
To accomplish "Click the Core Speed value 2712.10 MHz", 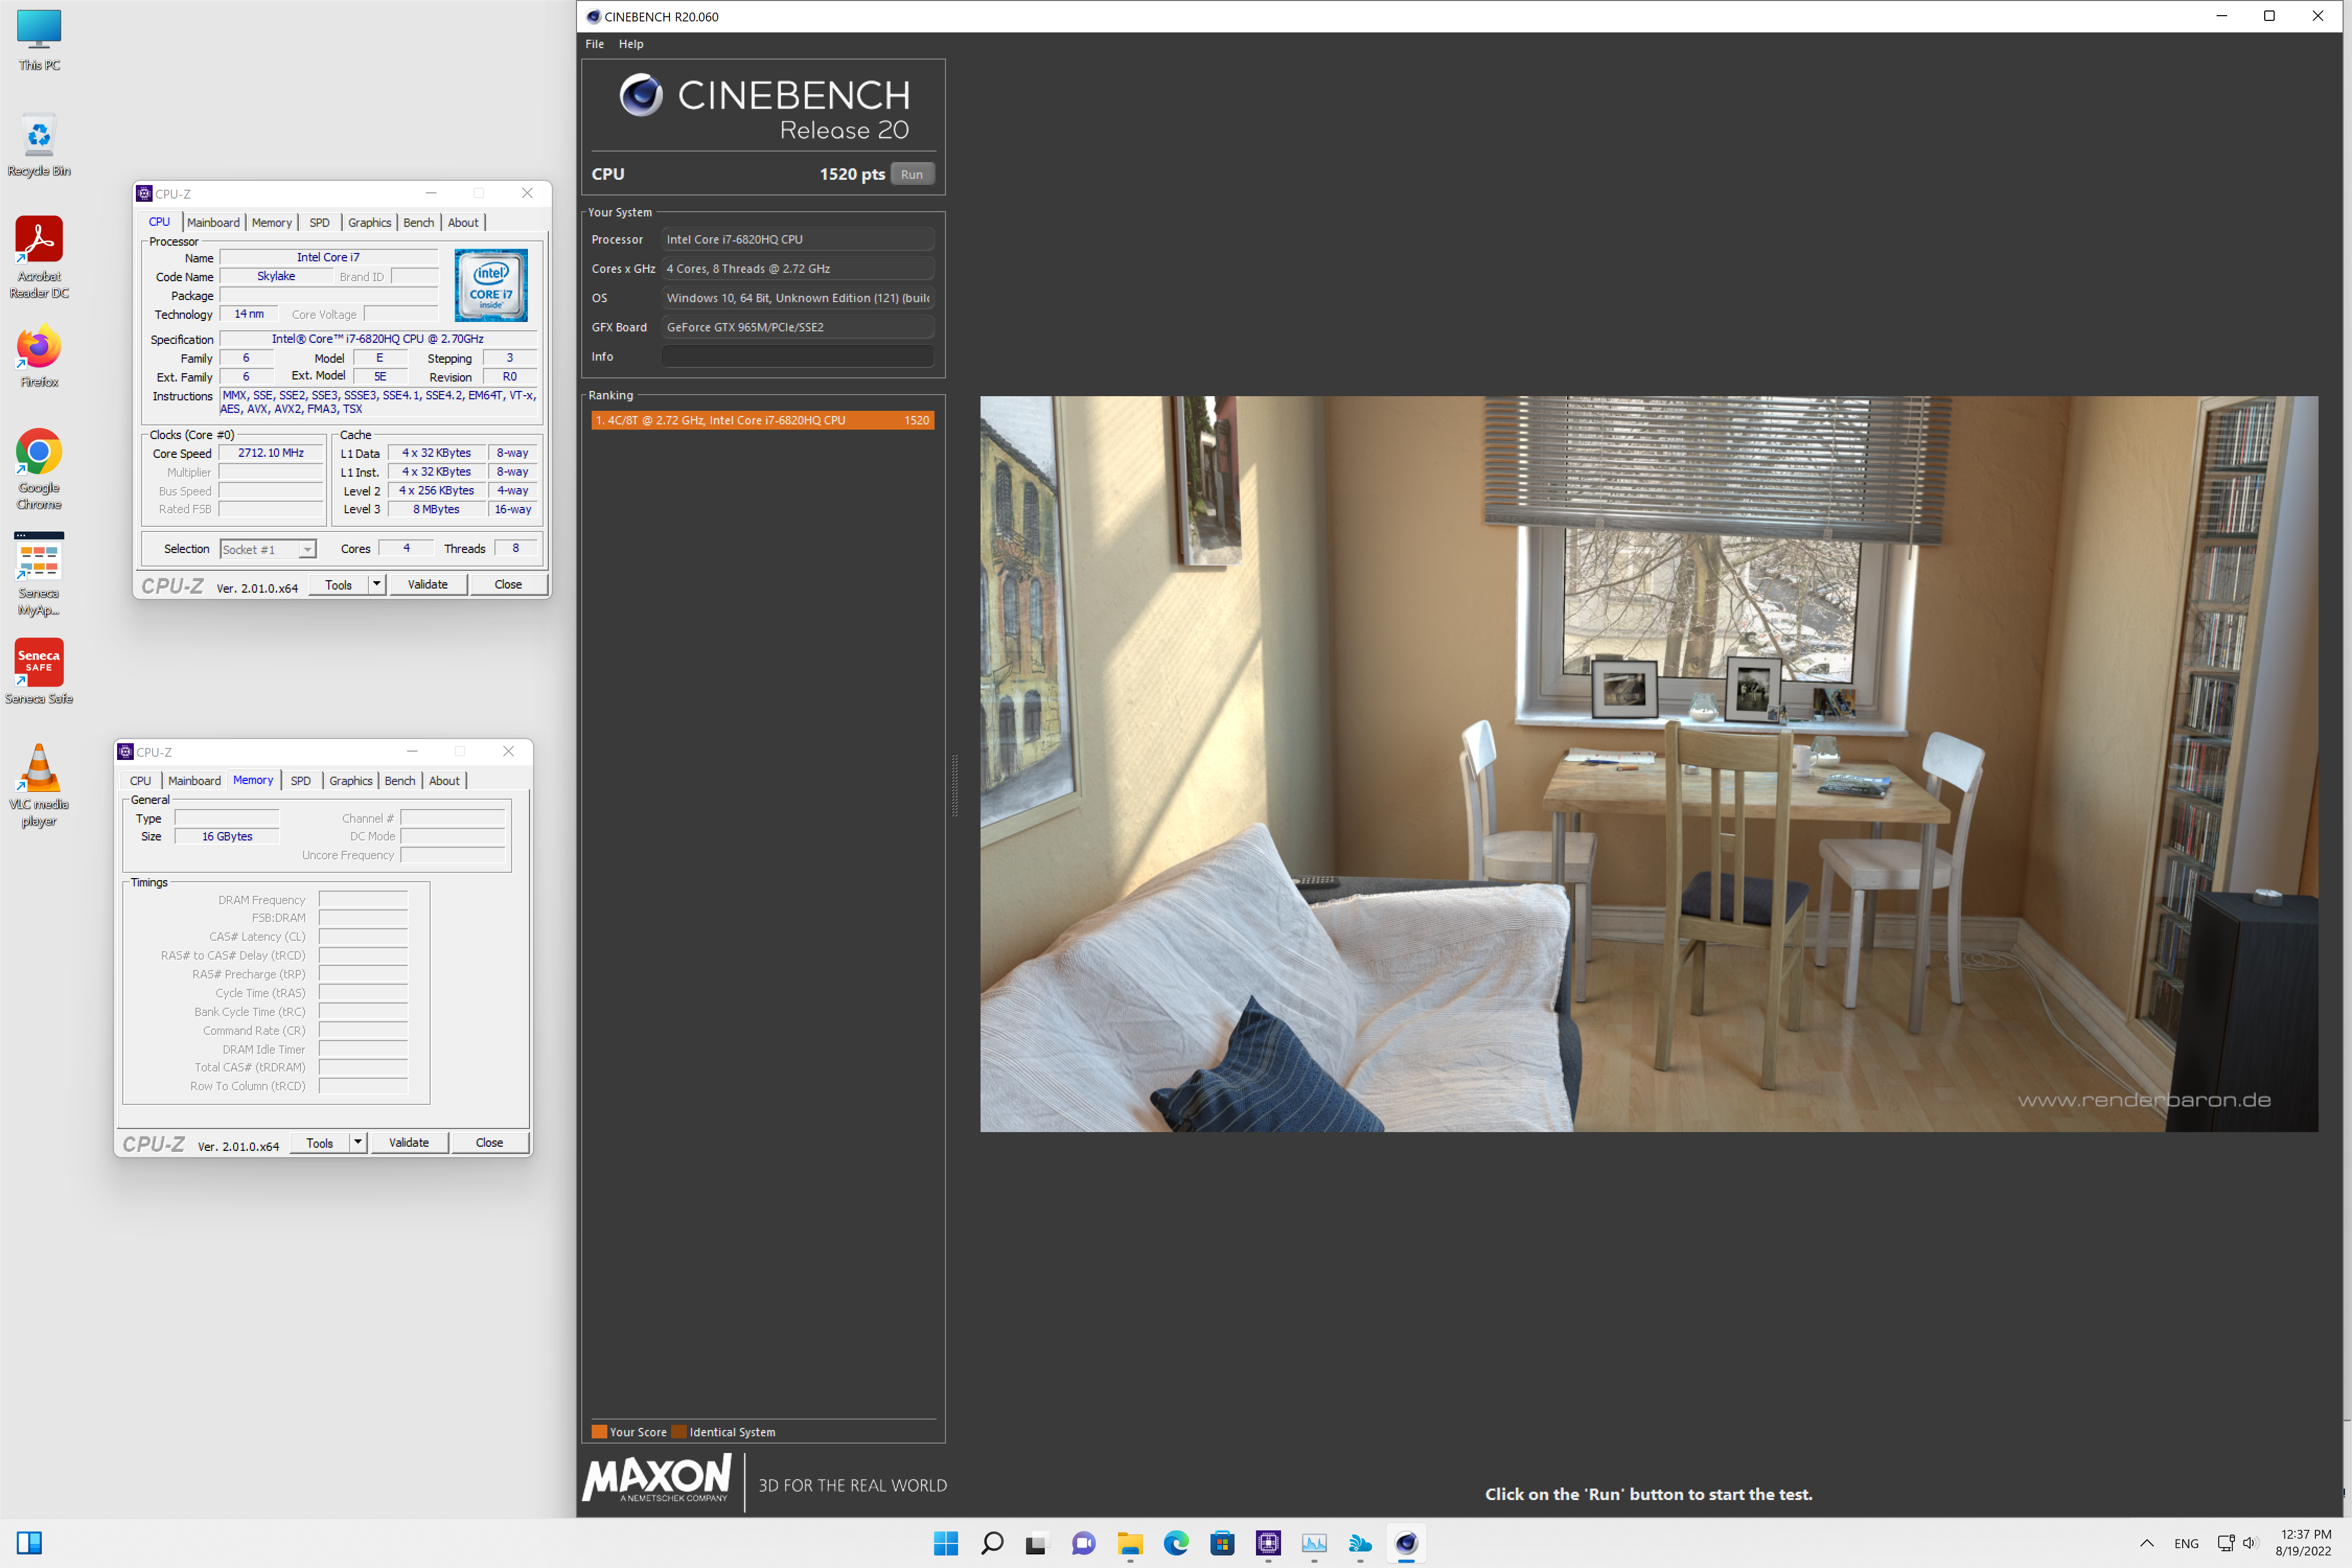I will click(x=271, y=453).
